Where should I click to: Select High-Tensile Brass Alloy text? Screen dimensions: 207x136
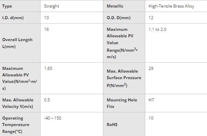pyautogui.click(x=171, y=6)
